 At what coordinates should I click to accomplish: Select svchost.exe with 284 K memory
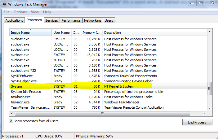point(108,60)
